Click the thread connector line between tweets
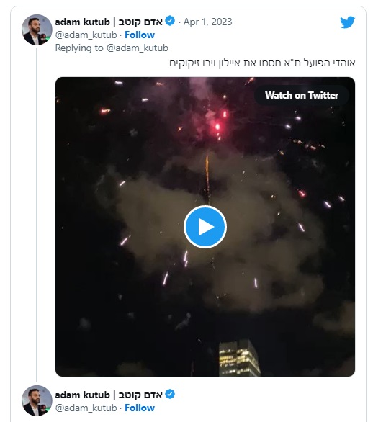Image resolution: width=373 pixels, height=422 pixels. pos(37,215)
